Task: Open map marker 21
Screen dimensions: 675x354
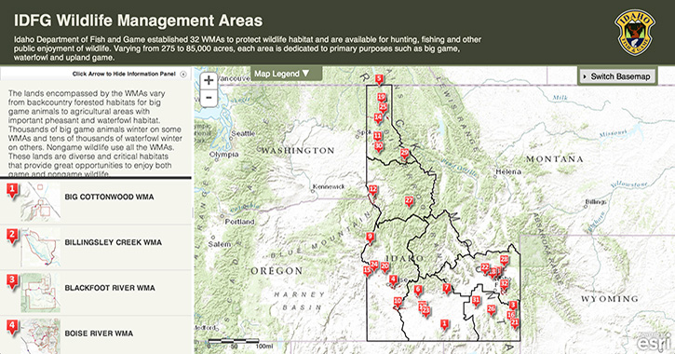Action: click(515, 323)
